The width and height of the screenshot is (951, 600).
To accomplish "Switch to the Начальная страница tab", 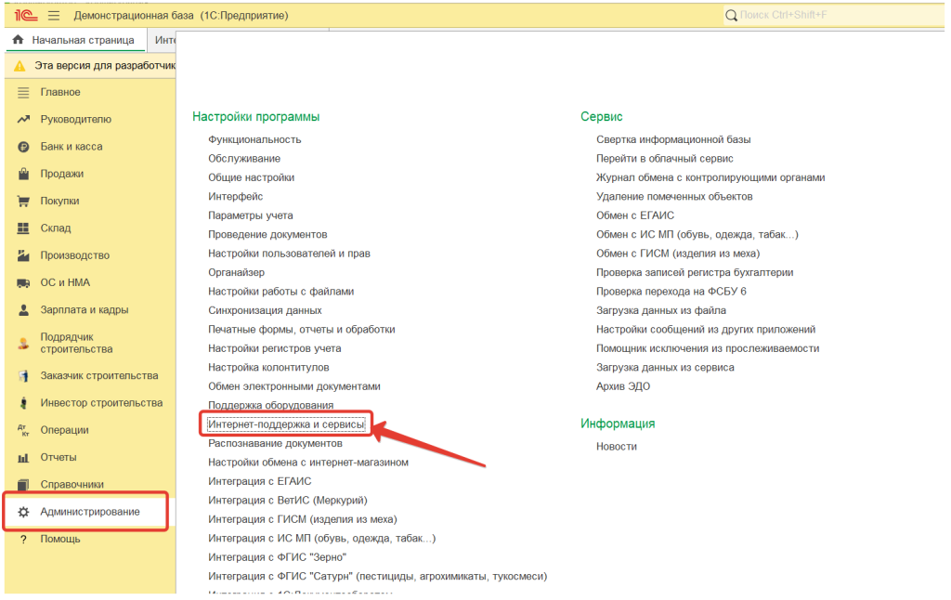I will [82, 41].
